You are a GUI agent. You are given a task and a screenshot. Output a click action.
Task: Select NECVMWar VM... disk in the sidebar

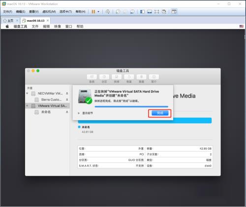[48, 93]
